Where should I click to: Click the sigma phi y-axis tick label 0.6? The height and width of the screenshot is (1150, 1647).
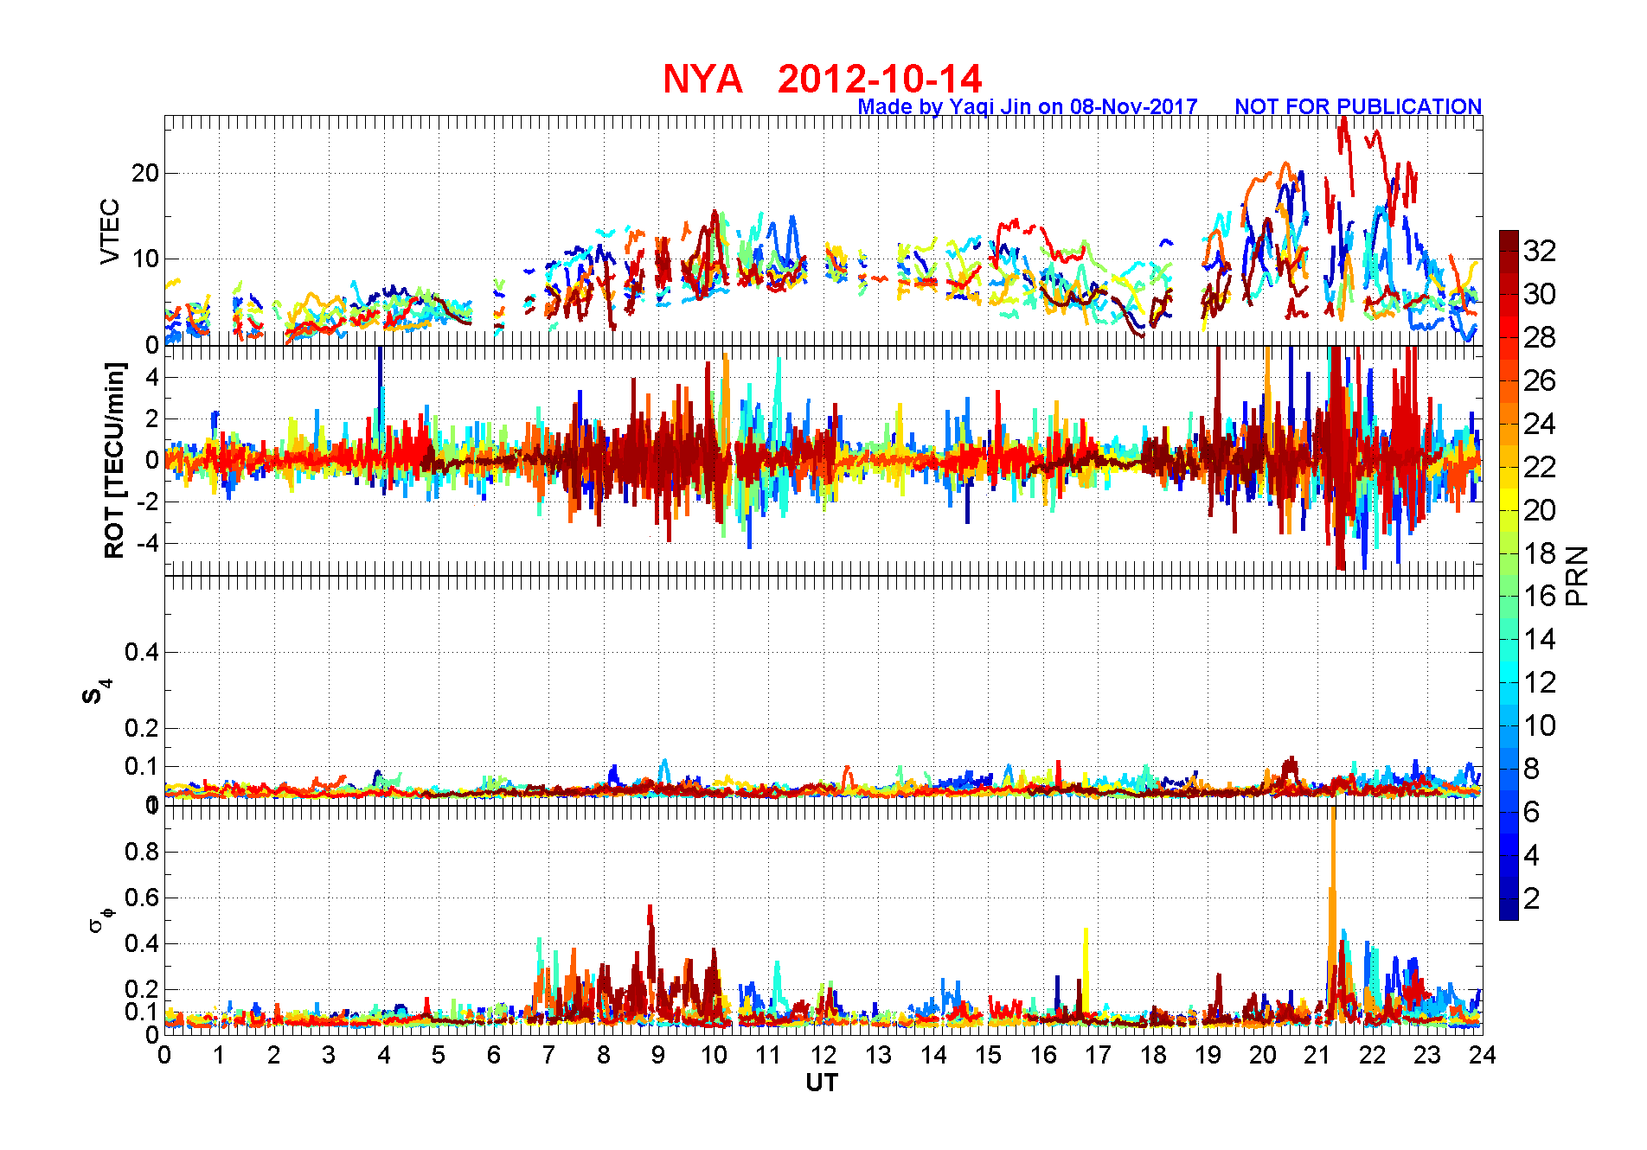[142, 898]
